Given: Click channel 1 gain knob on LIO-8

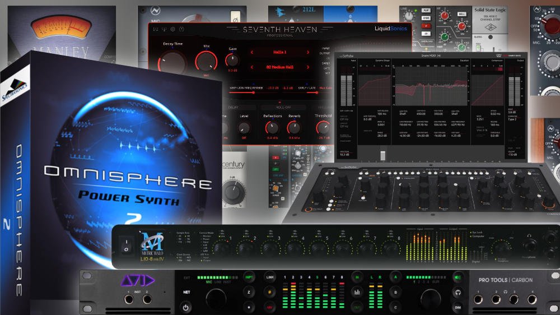Looking at the screenshot, I should click(221, 248).
